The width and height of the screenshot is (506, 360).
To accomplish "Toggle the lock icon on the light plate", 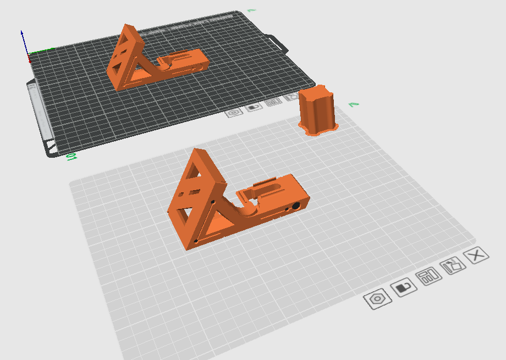I will pyautogui.click(x=404, y=287).
